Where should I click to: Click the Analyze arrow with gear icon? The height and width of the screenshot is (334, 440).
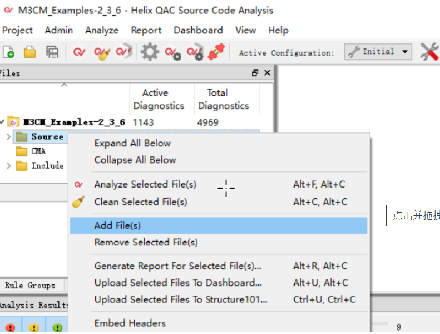pos(195,52)
